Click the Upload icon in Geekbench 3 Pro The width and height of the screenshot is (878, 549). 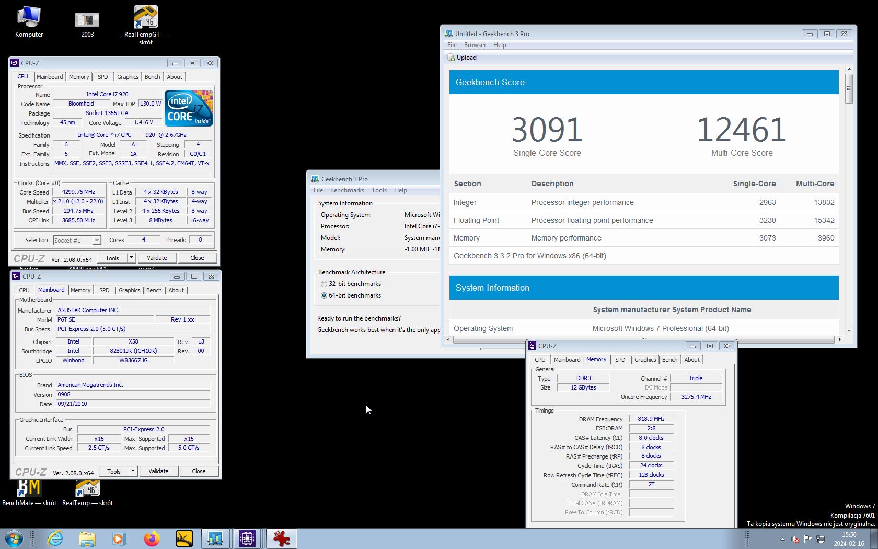click(451, 58)
